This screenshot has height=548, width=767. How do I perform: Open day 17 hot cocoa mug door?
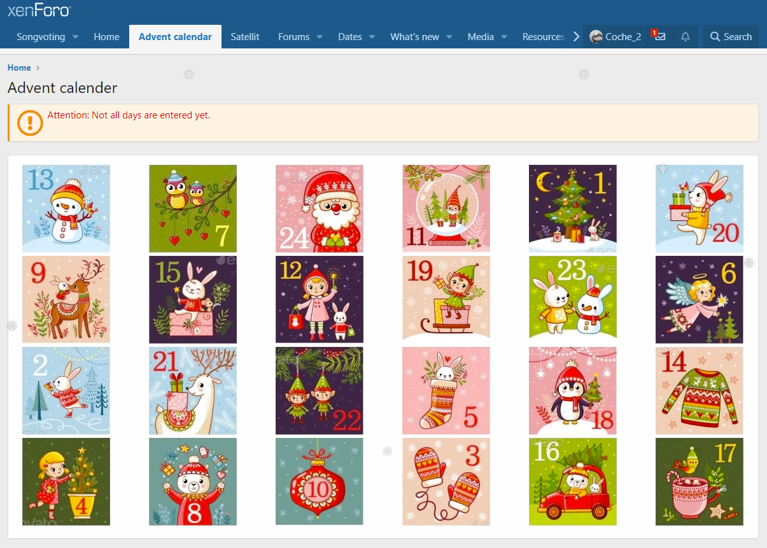coord(700,481)
